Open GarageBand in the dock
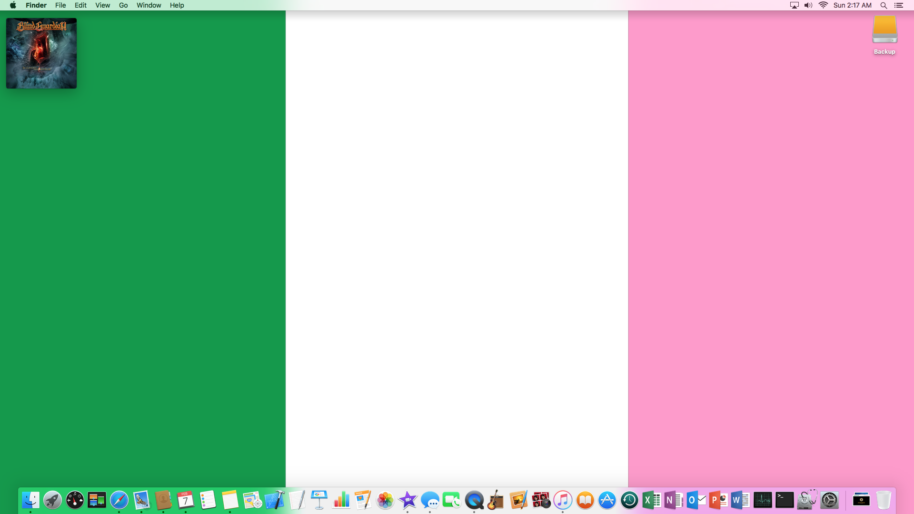The height and width of the screenshot is (514, 914). click(x=496, y=500)
